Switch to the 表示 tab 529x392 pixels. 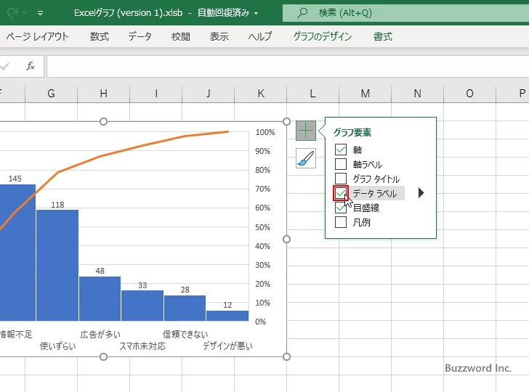pos(219,36)
